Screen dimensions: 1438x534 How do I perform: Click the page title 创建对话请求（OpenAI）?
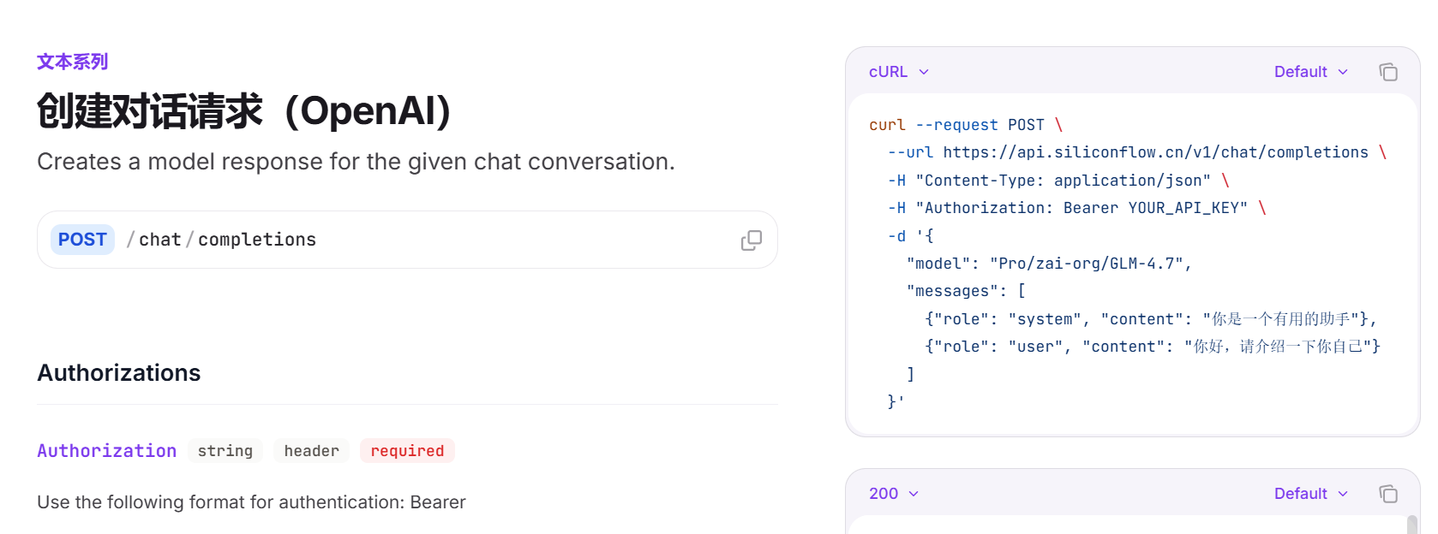(x=244, y=111)
